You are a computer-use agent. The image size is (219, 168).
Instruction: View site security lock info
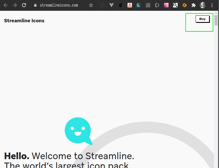pos(35,5)
